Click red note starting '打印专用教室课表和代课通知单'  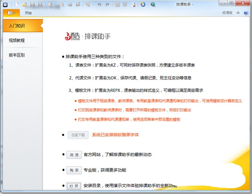coord(129,119)
